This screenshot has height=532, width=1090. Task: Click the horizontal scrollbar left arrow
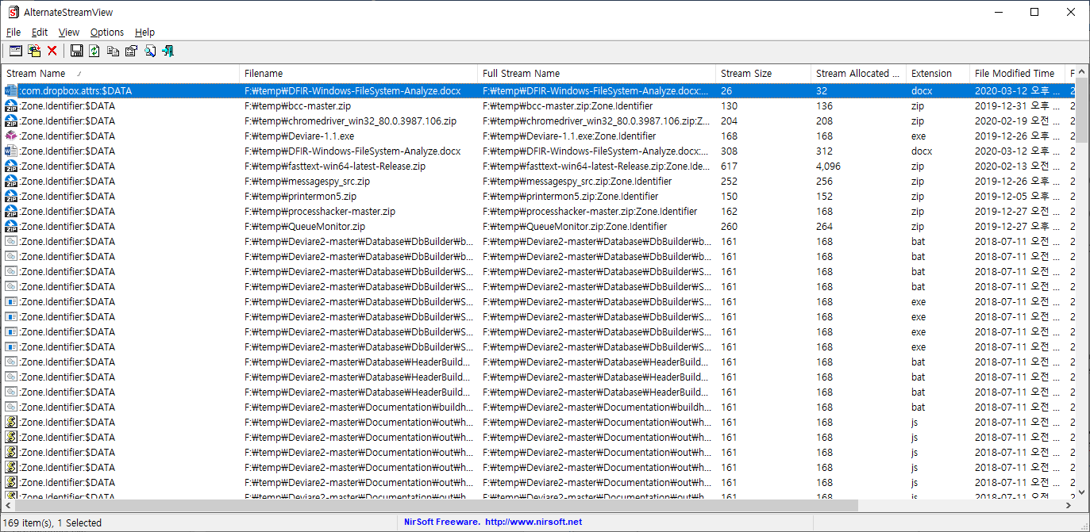(8, 506)
